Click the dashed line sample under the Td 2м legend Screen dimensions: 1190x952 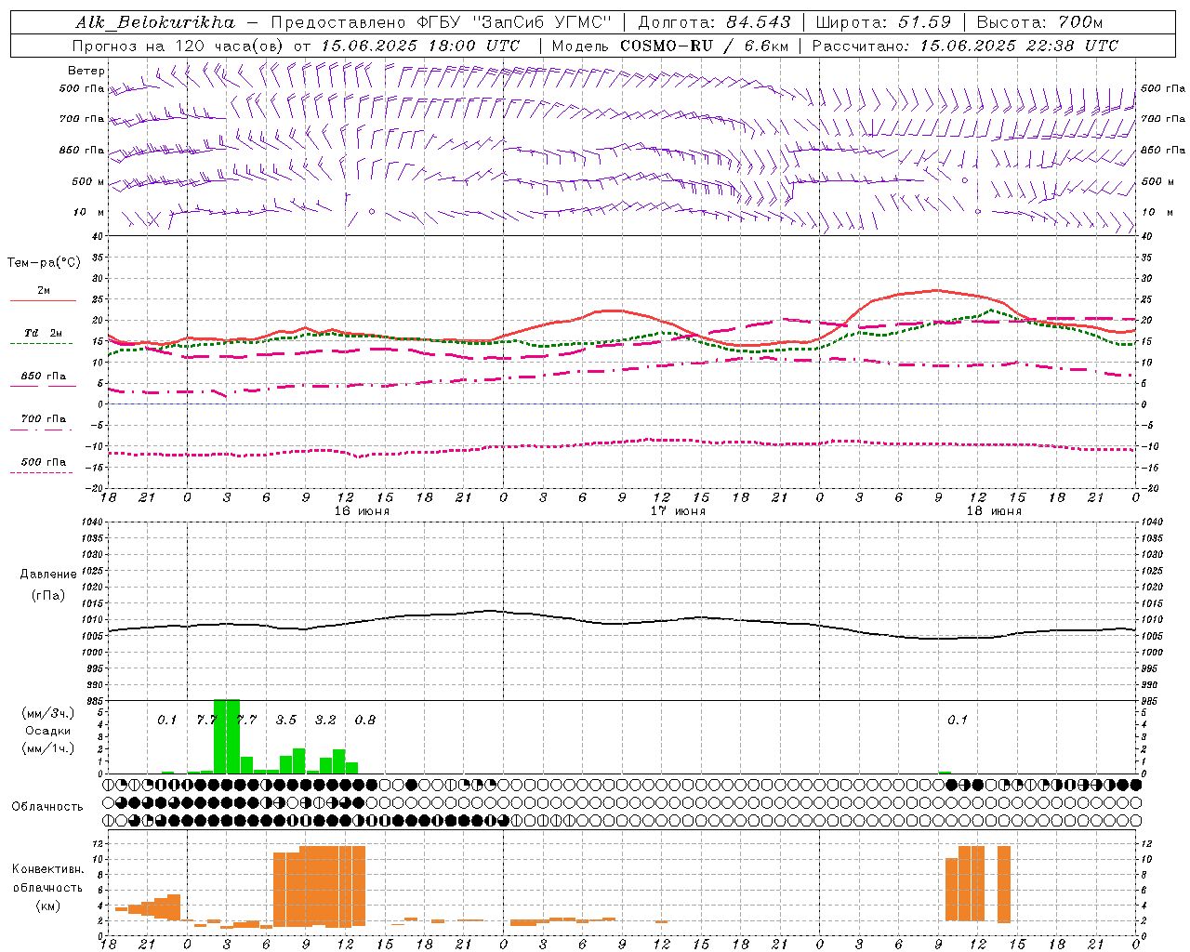[41, 344]
